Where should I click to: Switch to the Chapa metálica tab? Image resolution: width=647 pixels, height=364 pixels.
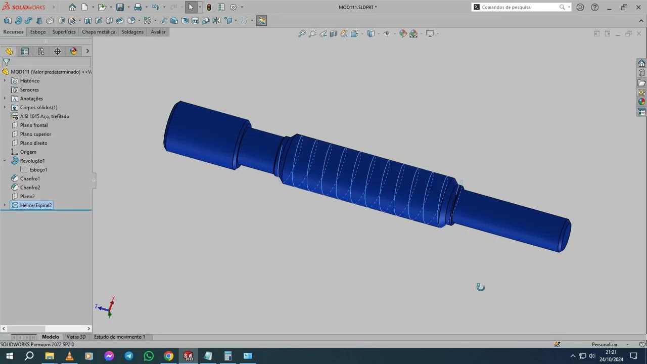(99, 32)
